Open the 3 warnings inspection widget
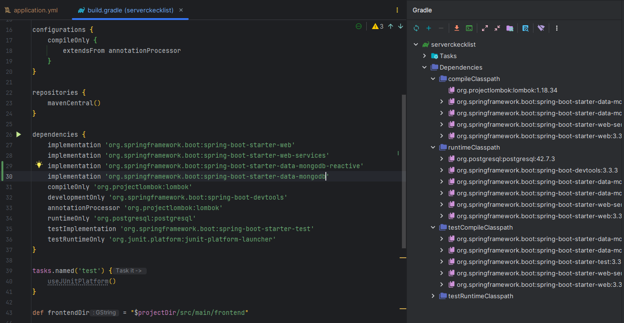 click(x=378, y=26)
